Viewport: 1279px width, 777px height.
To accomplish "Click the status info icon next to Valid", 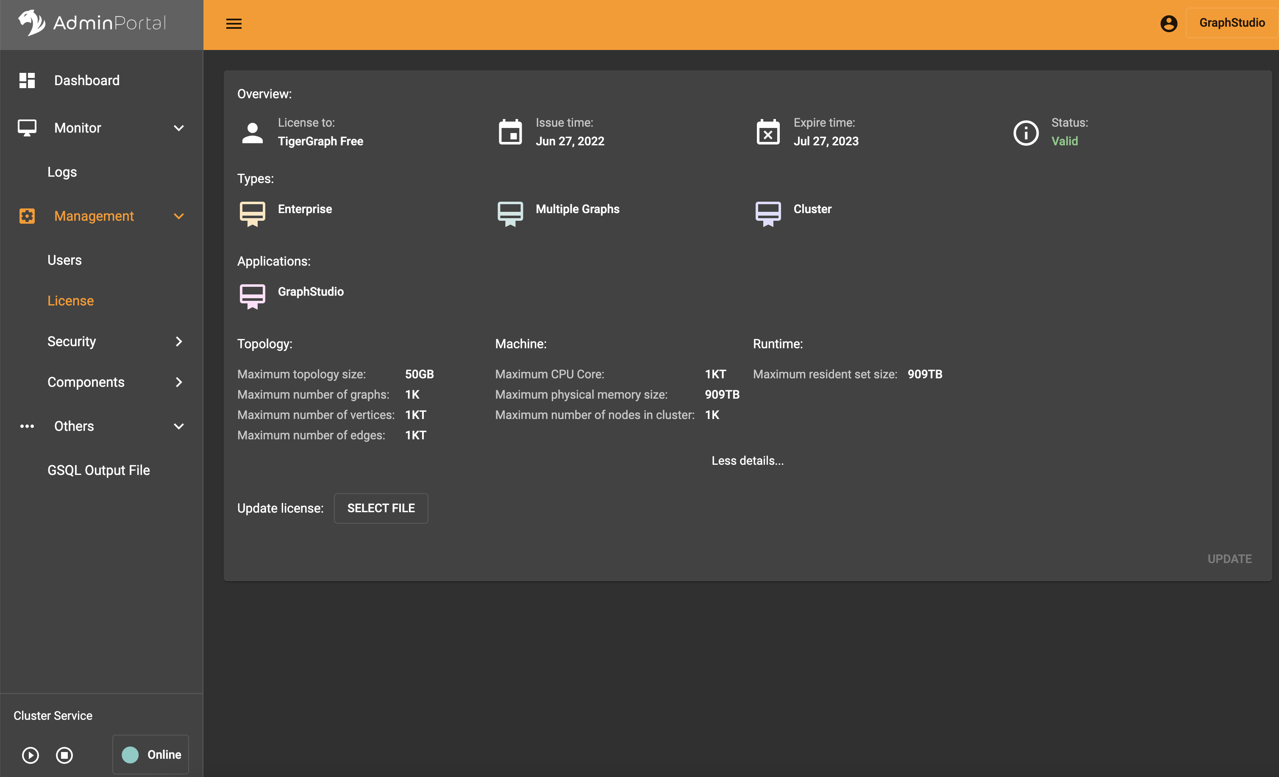I will click(x=1026, y=133).
